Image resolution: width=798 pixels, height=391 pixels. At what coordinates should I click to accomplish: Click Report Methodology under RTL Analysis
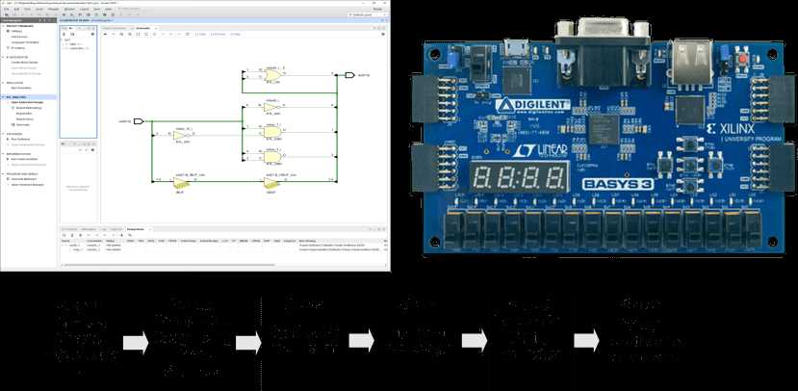coord(29,108)
